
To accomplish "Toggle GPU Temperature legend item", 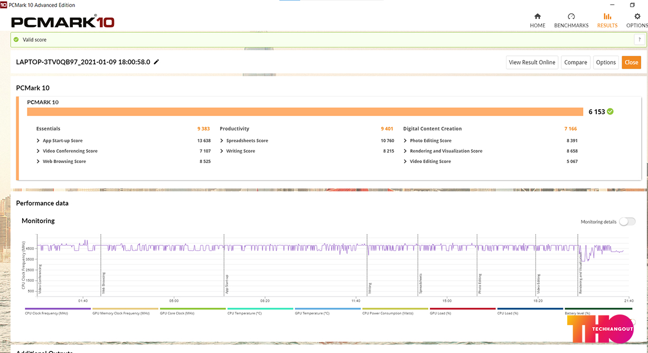I will point(328,311).
